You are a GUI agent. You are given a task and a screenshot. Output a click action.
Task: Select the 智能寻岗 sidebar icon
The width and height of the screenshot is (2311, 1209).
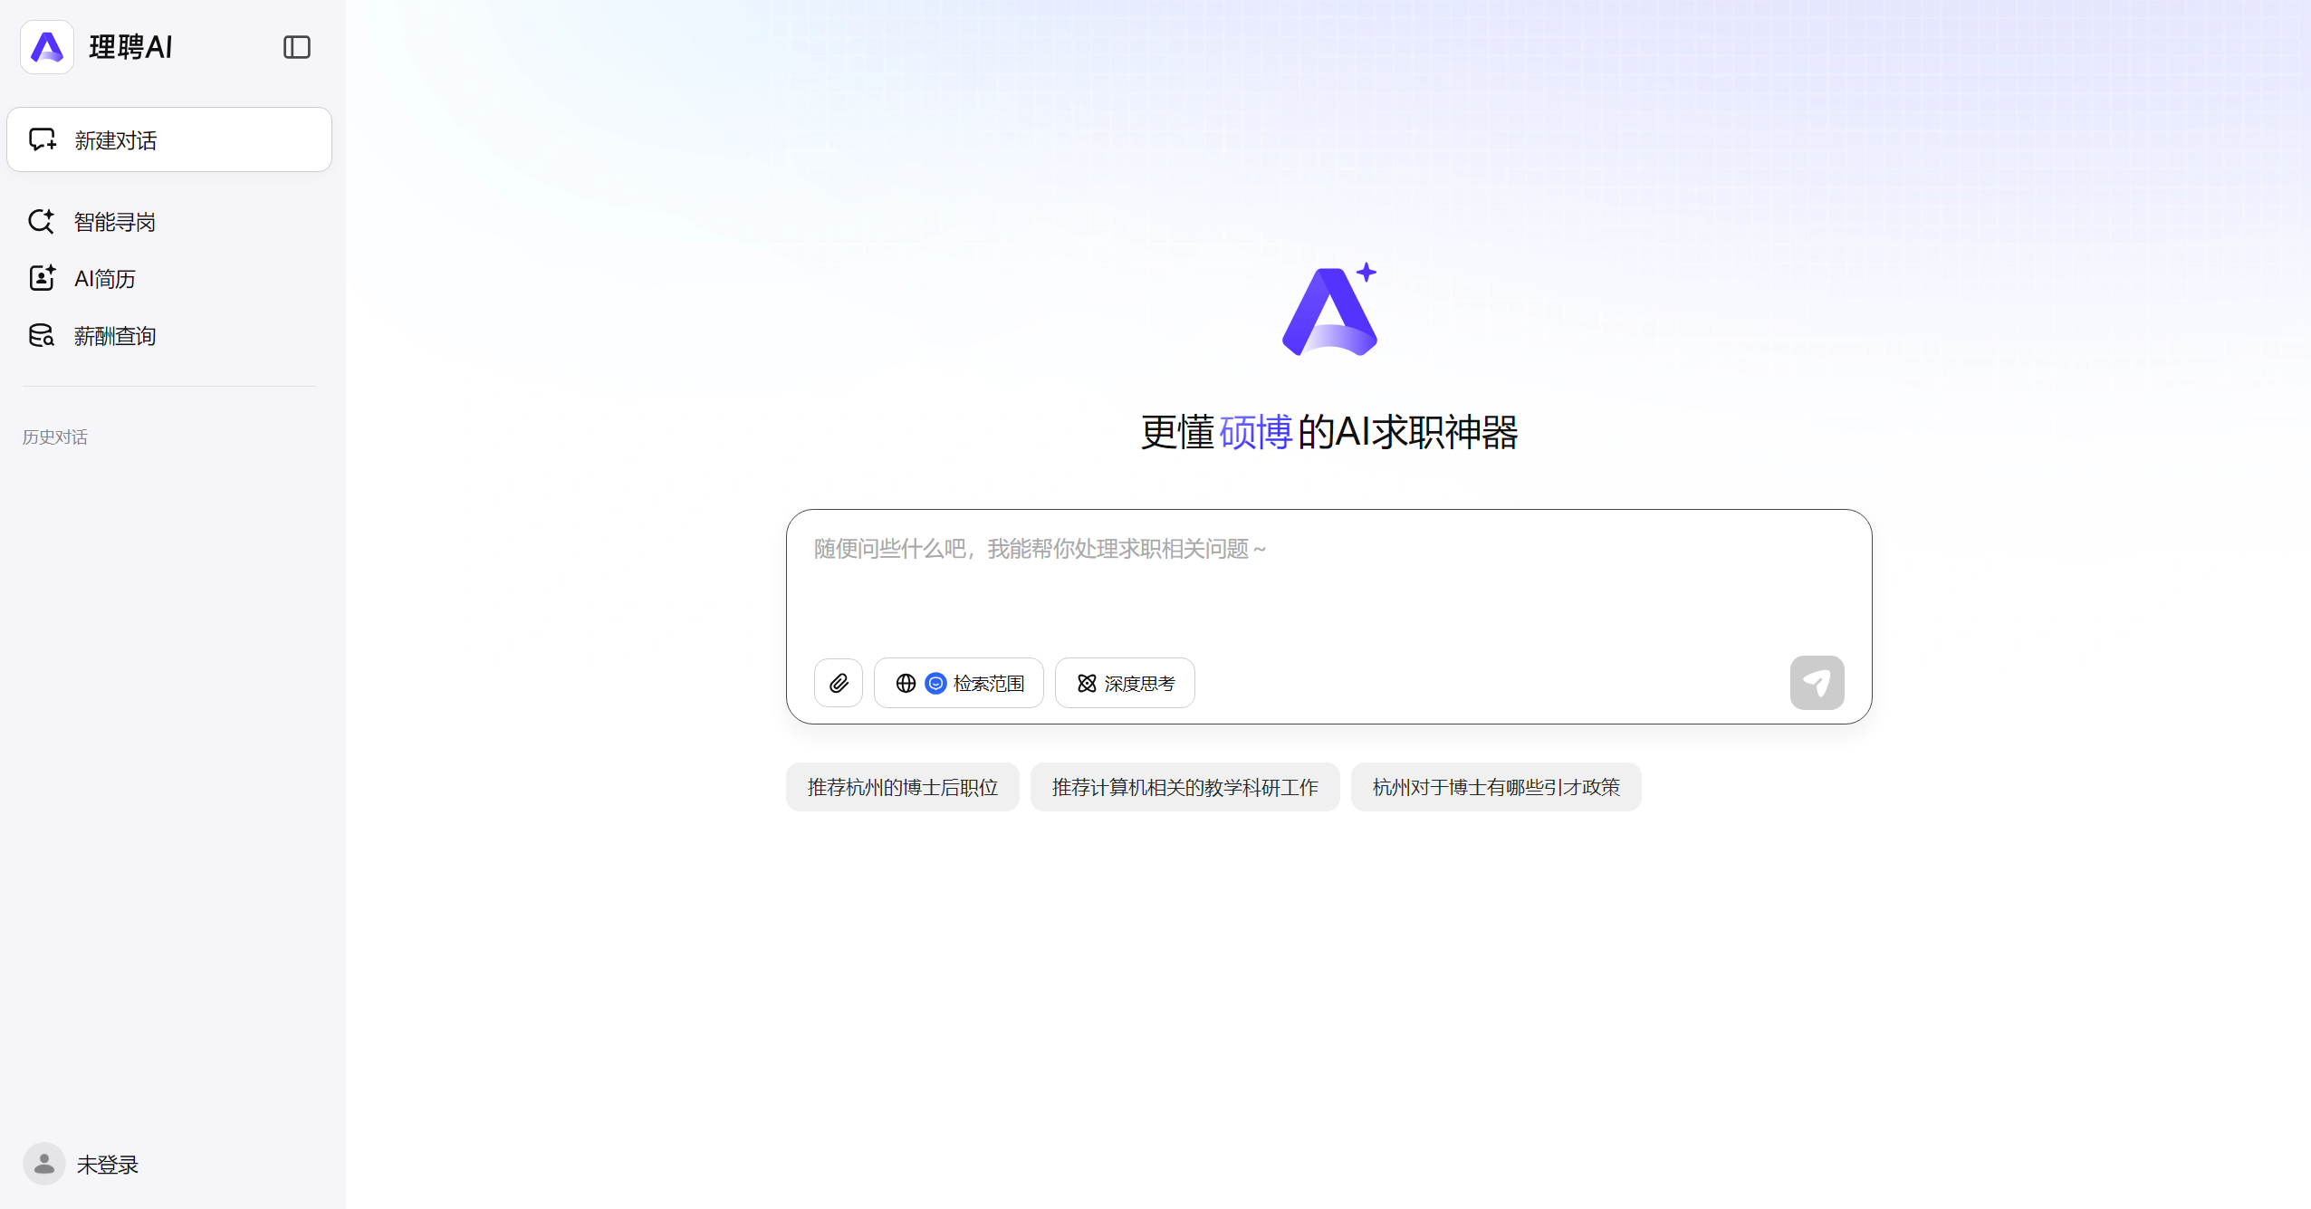(x=43, y=220)
